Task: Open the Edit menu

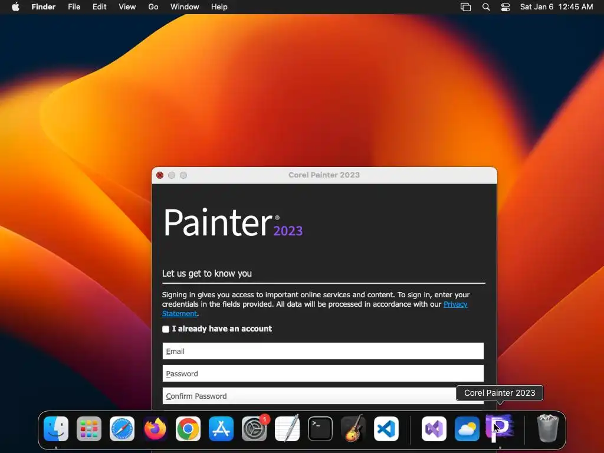Action: pyautogui.click(x=99, y=7)
